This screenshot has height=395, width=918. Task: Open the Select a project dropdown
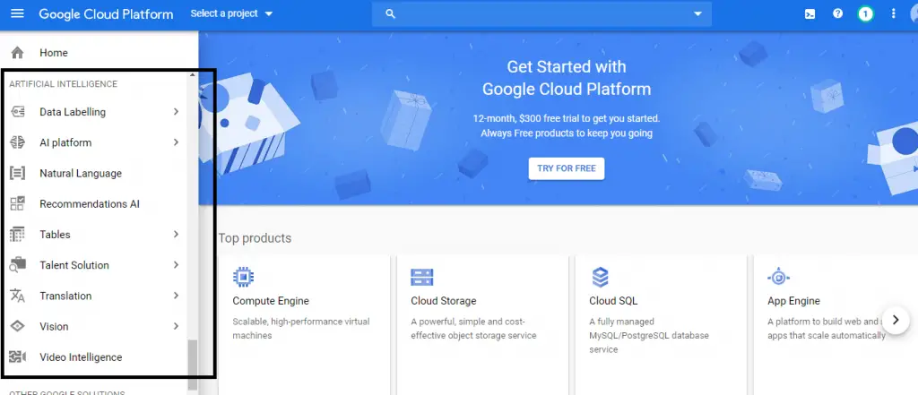(x=232, y=13)
